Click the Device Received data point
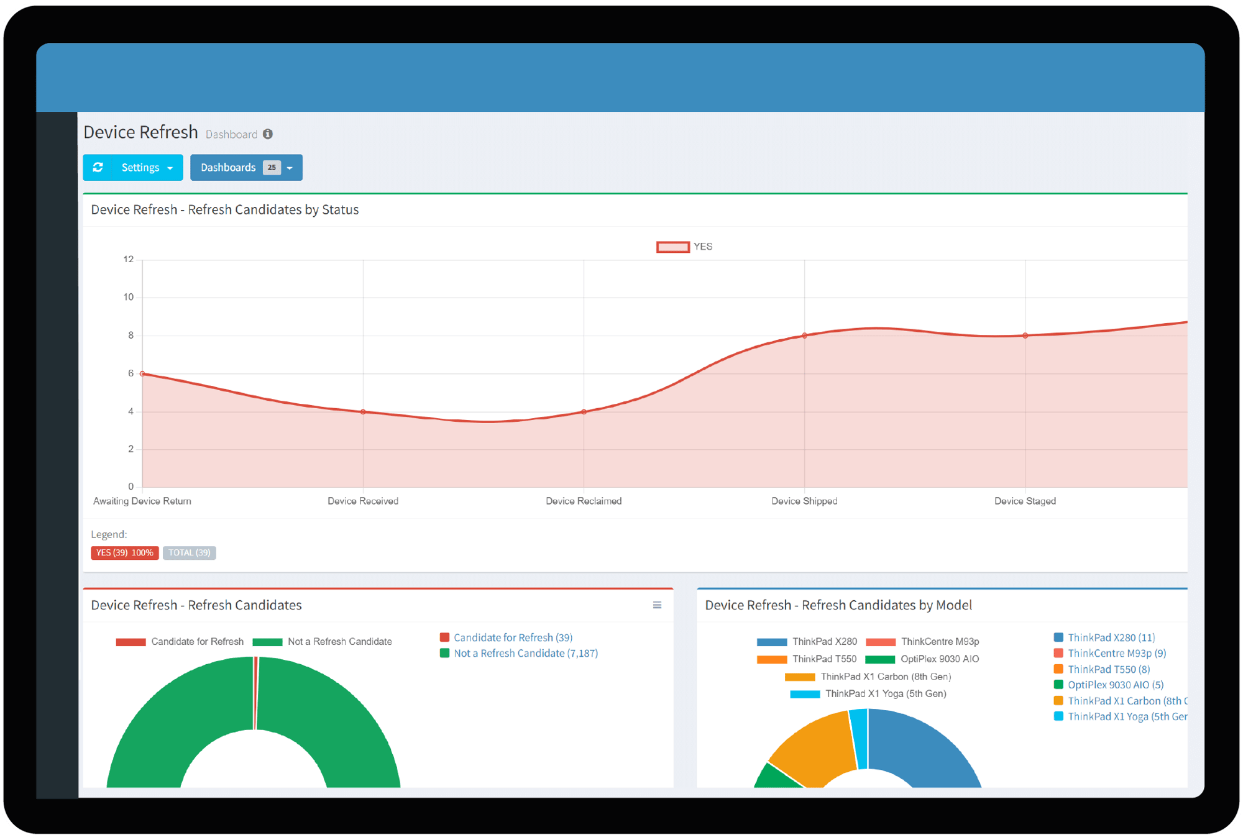1243x840 pixels. point(364,412)
